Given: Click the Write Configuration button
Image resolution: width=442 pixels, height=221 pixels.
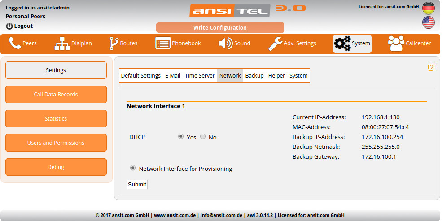Looking at the screenshot, I should coord(220,28).
